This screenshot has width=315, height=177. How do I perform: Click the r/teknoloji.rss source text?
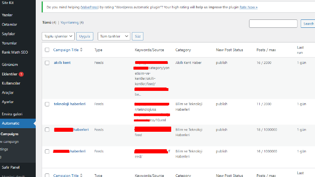145,110
